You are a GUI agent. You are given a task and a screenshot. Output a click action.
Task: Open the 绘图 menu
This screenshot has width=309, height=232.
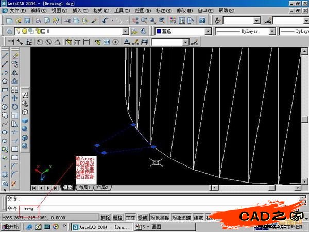click(x=139, y=10)
